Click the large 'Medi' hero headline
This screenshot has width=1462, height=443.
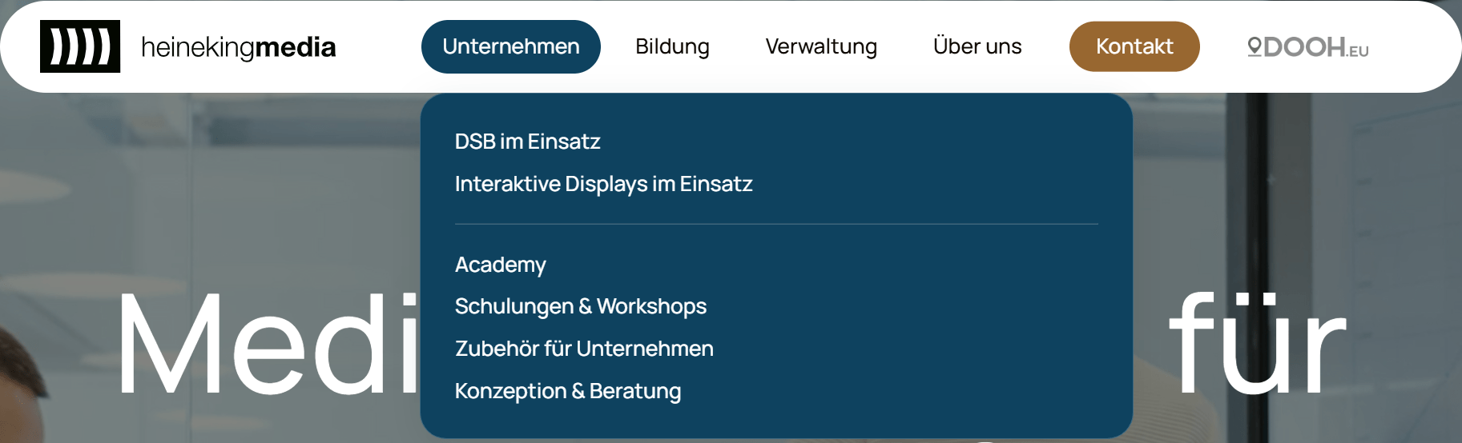coord(268,344)
